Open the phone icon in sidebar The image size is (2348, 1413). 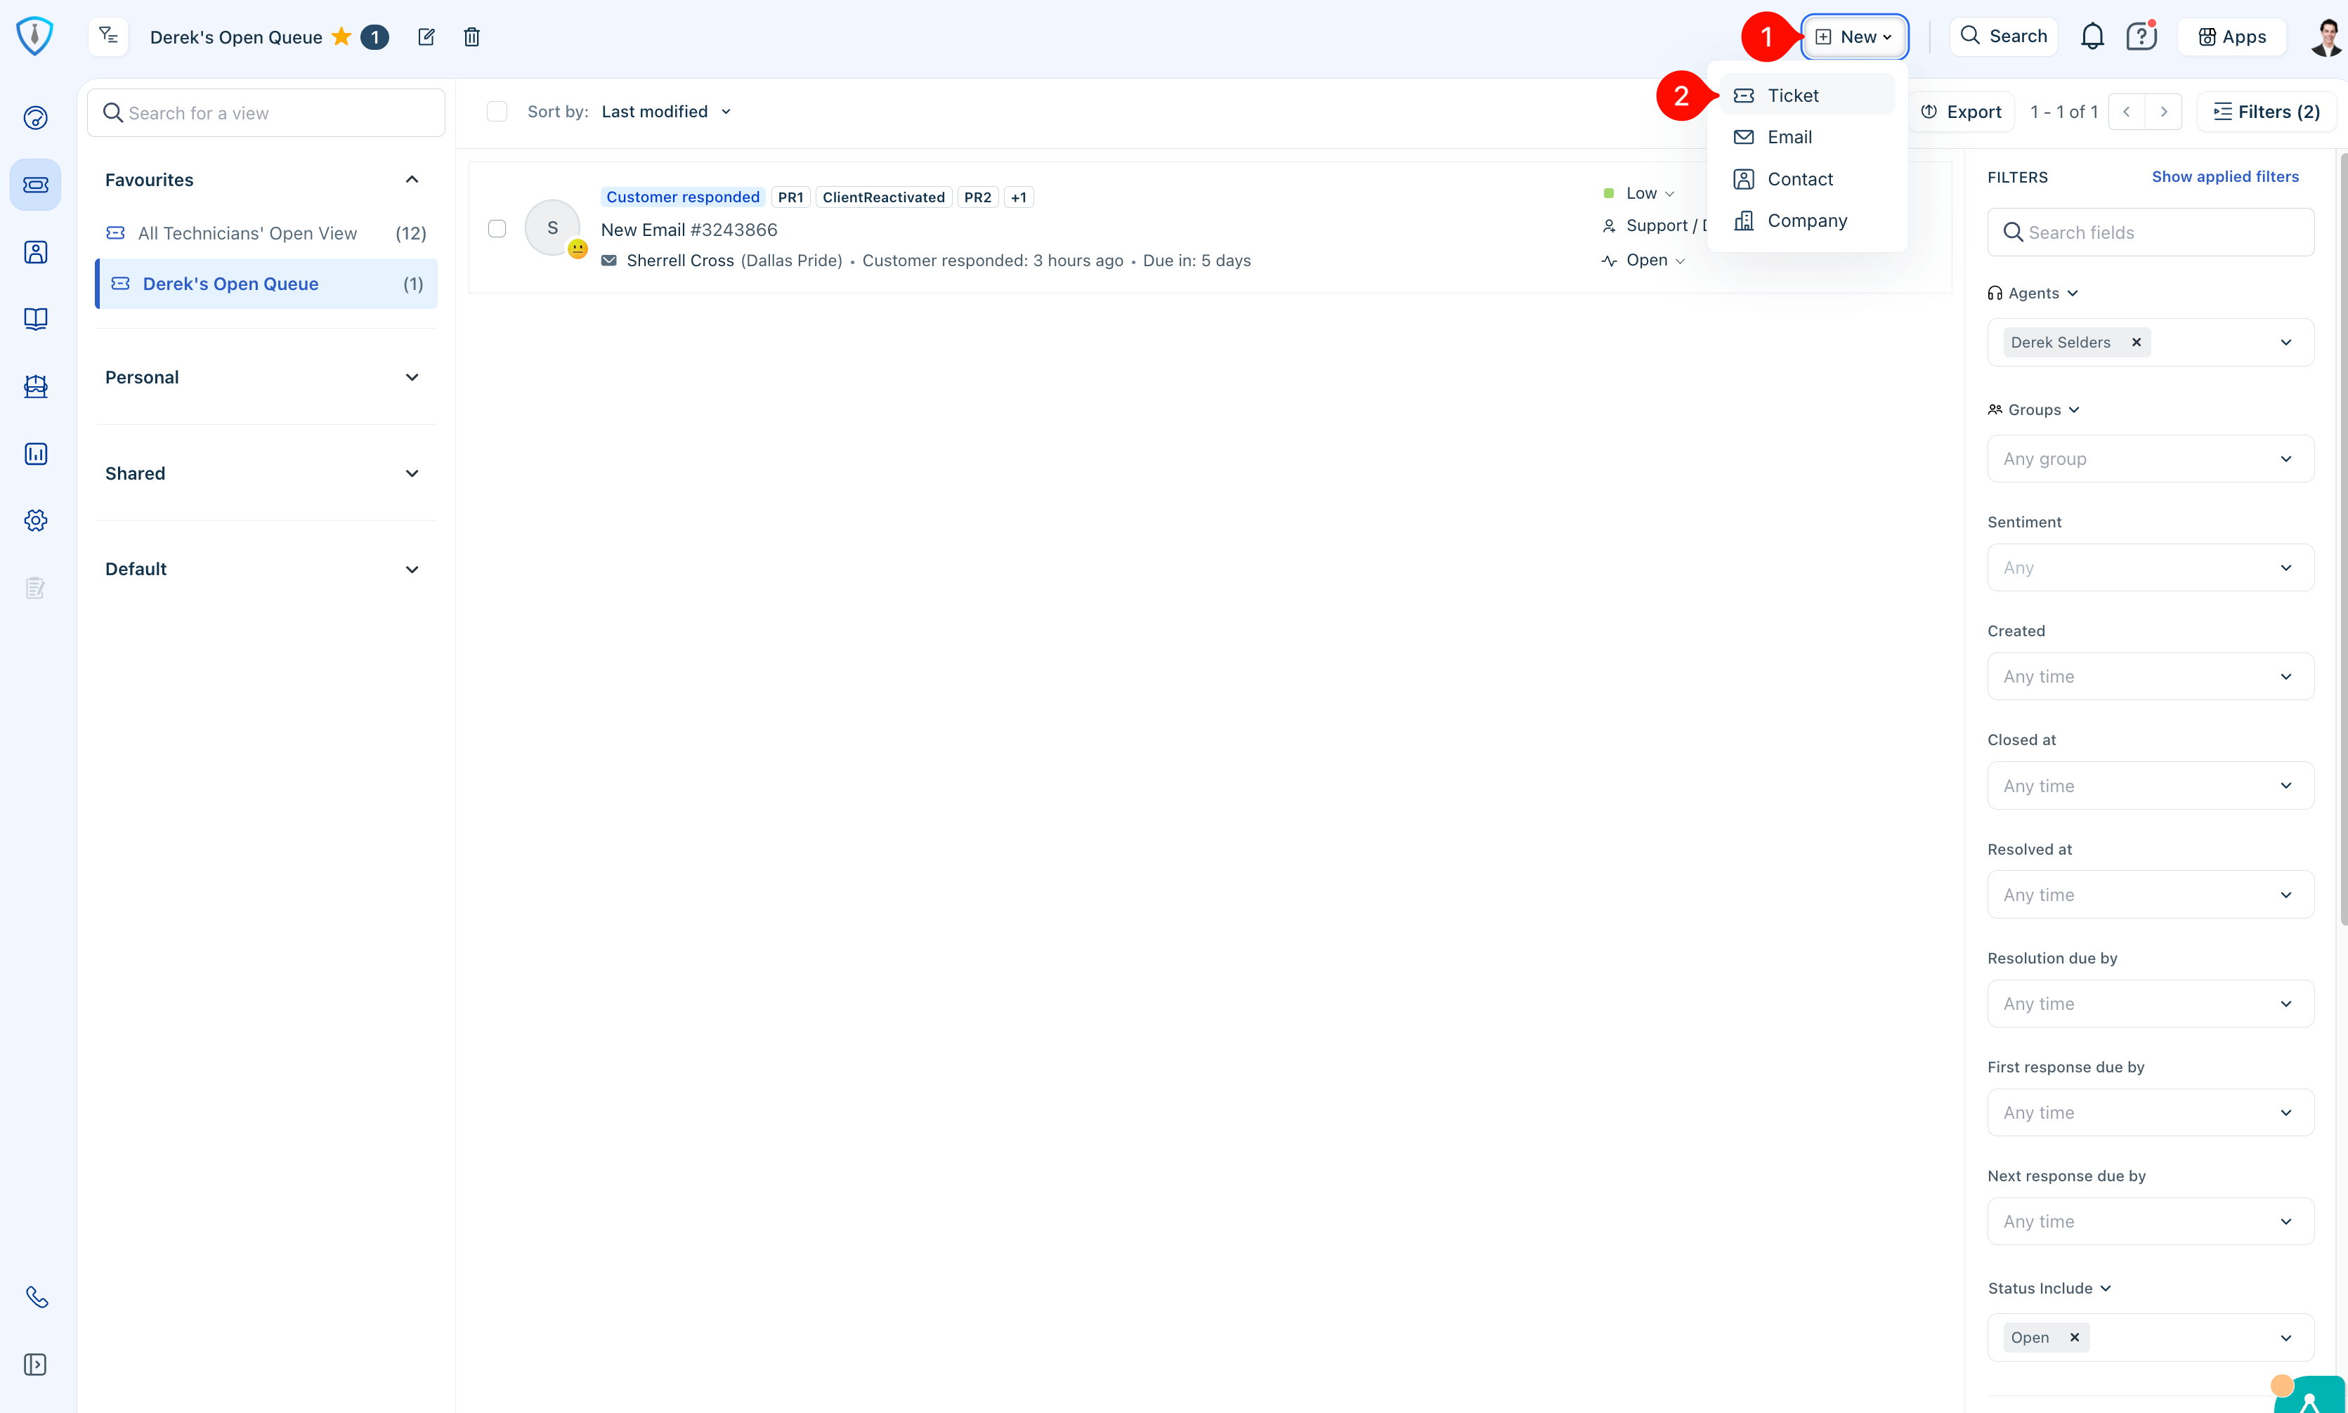click(37, 1297)
